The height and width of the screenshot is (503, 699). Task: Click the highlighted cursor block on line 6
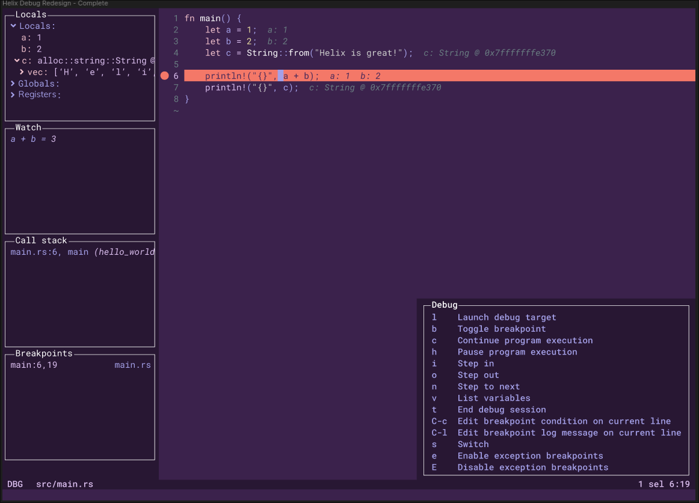click(280, 76)
